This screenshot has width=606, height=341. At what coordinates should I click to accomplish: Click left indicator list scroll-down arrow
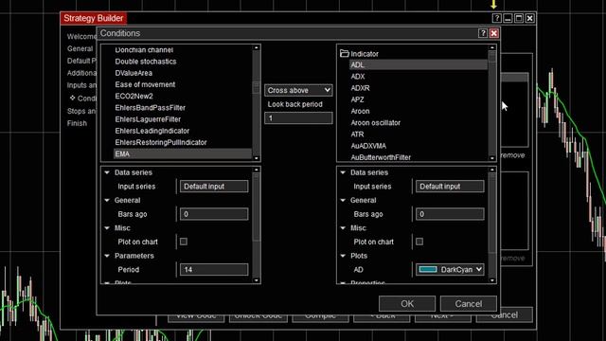(257, 158)
